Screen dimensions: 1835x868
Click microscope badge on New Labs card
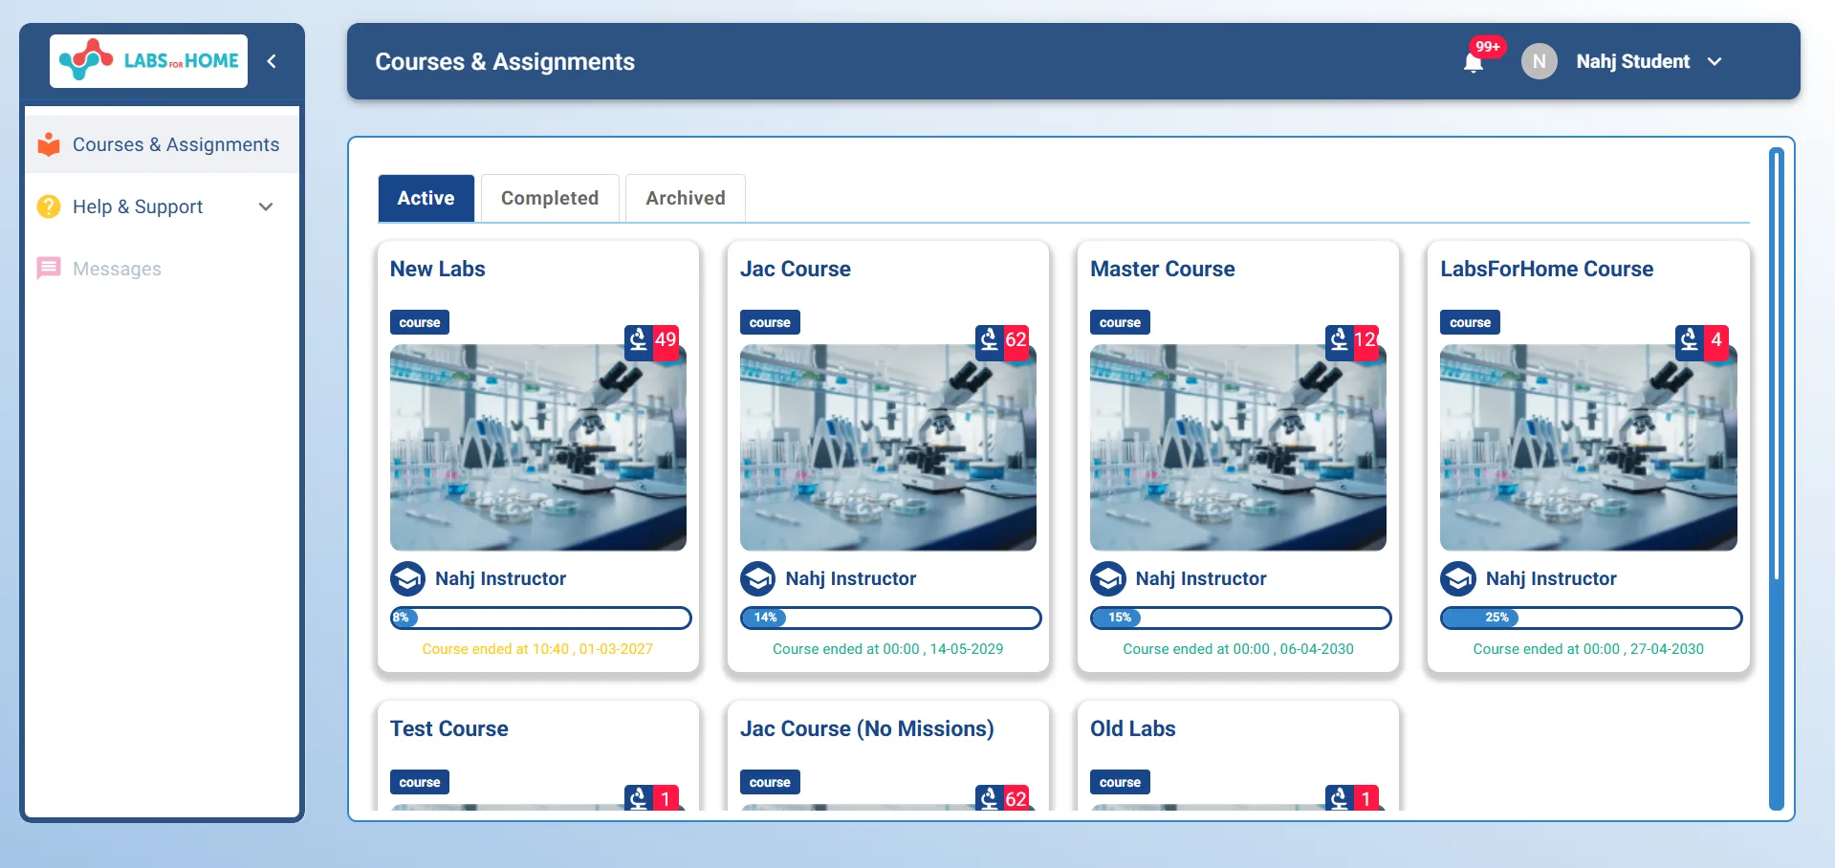pyautogui.click(x=651, y=340)
